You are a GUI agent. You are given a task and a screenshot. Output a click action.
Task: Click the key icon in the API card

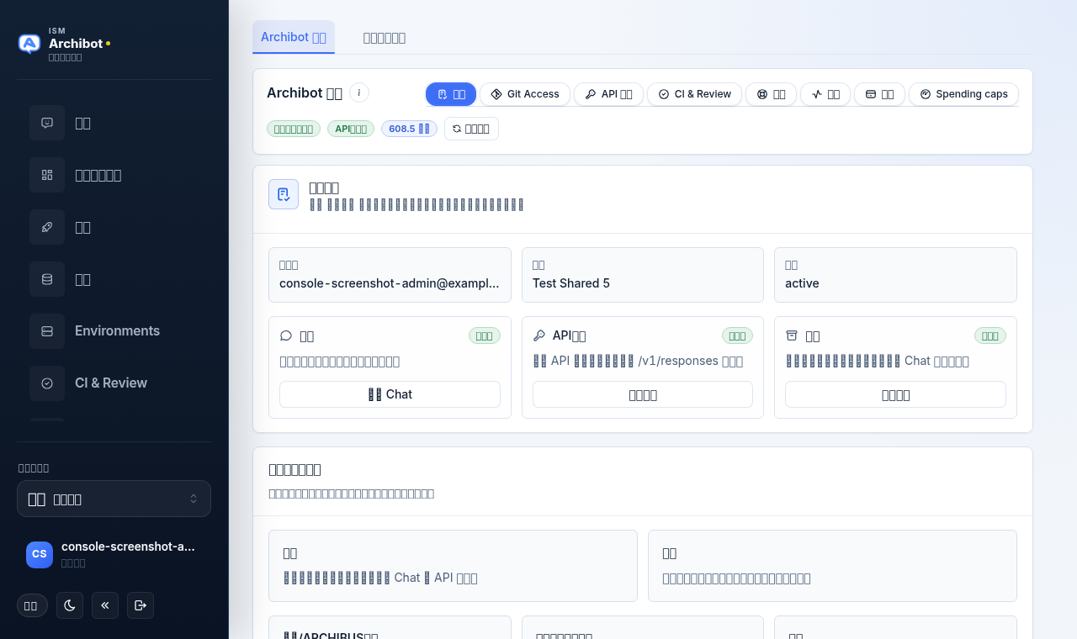[539, 335]
